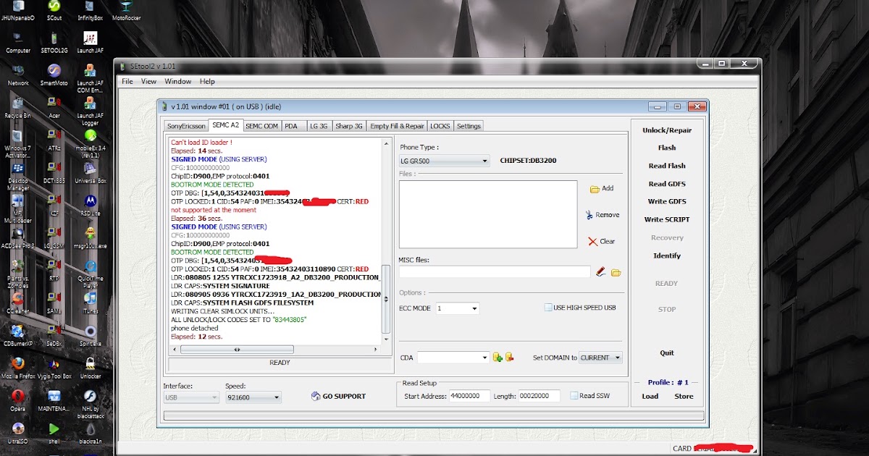Click the CDA add database icon
This screenshot has width=869, height=456.
point(498,358)
